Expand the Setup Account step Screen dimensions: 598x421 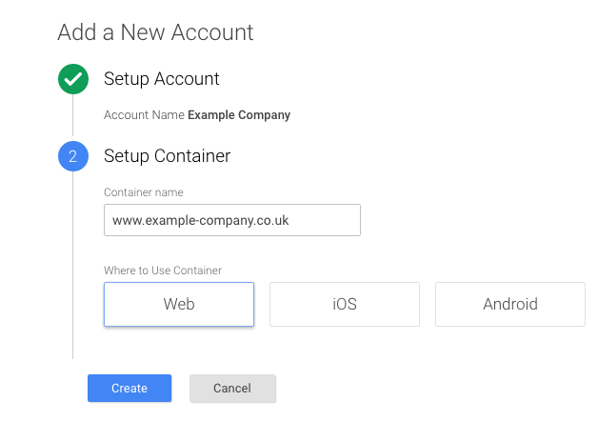[161, 79]
